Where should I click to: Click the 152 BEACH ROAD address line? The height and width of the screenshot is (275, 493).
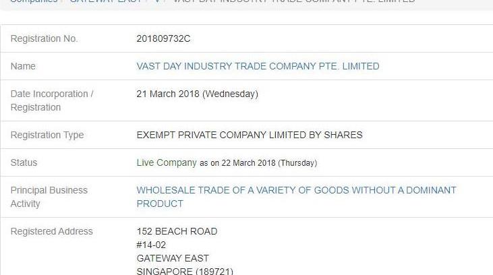coord(177,231)
